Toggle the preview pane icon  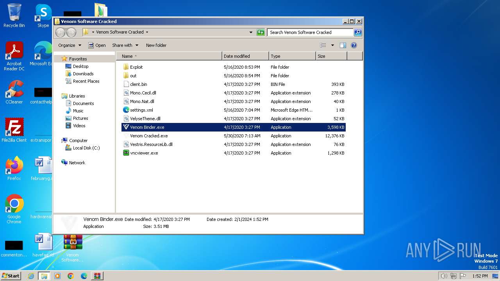point(343,45)
